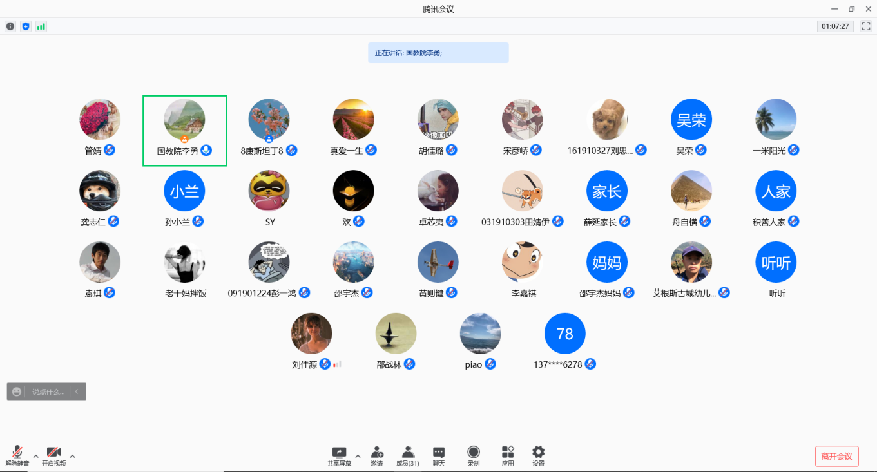Select 国教院李勇 speaker's avatar thumbnail
The image size is (877, 472).
coord(184,119)
